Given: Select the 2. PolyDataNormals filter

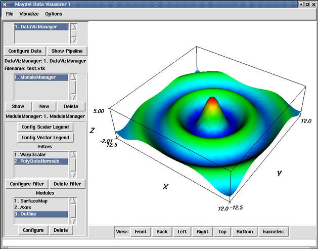Looking at the screenshot, I should click(41, 161).
